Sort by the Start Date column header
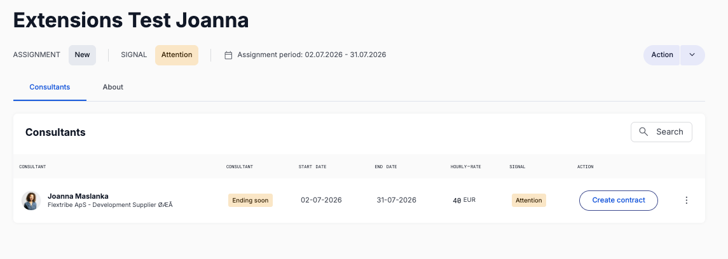The width and height of the screenshot is (728, 259). point(312,167)
